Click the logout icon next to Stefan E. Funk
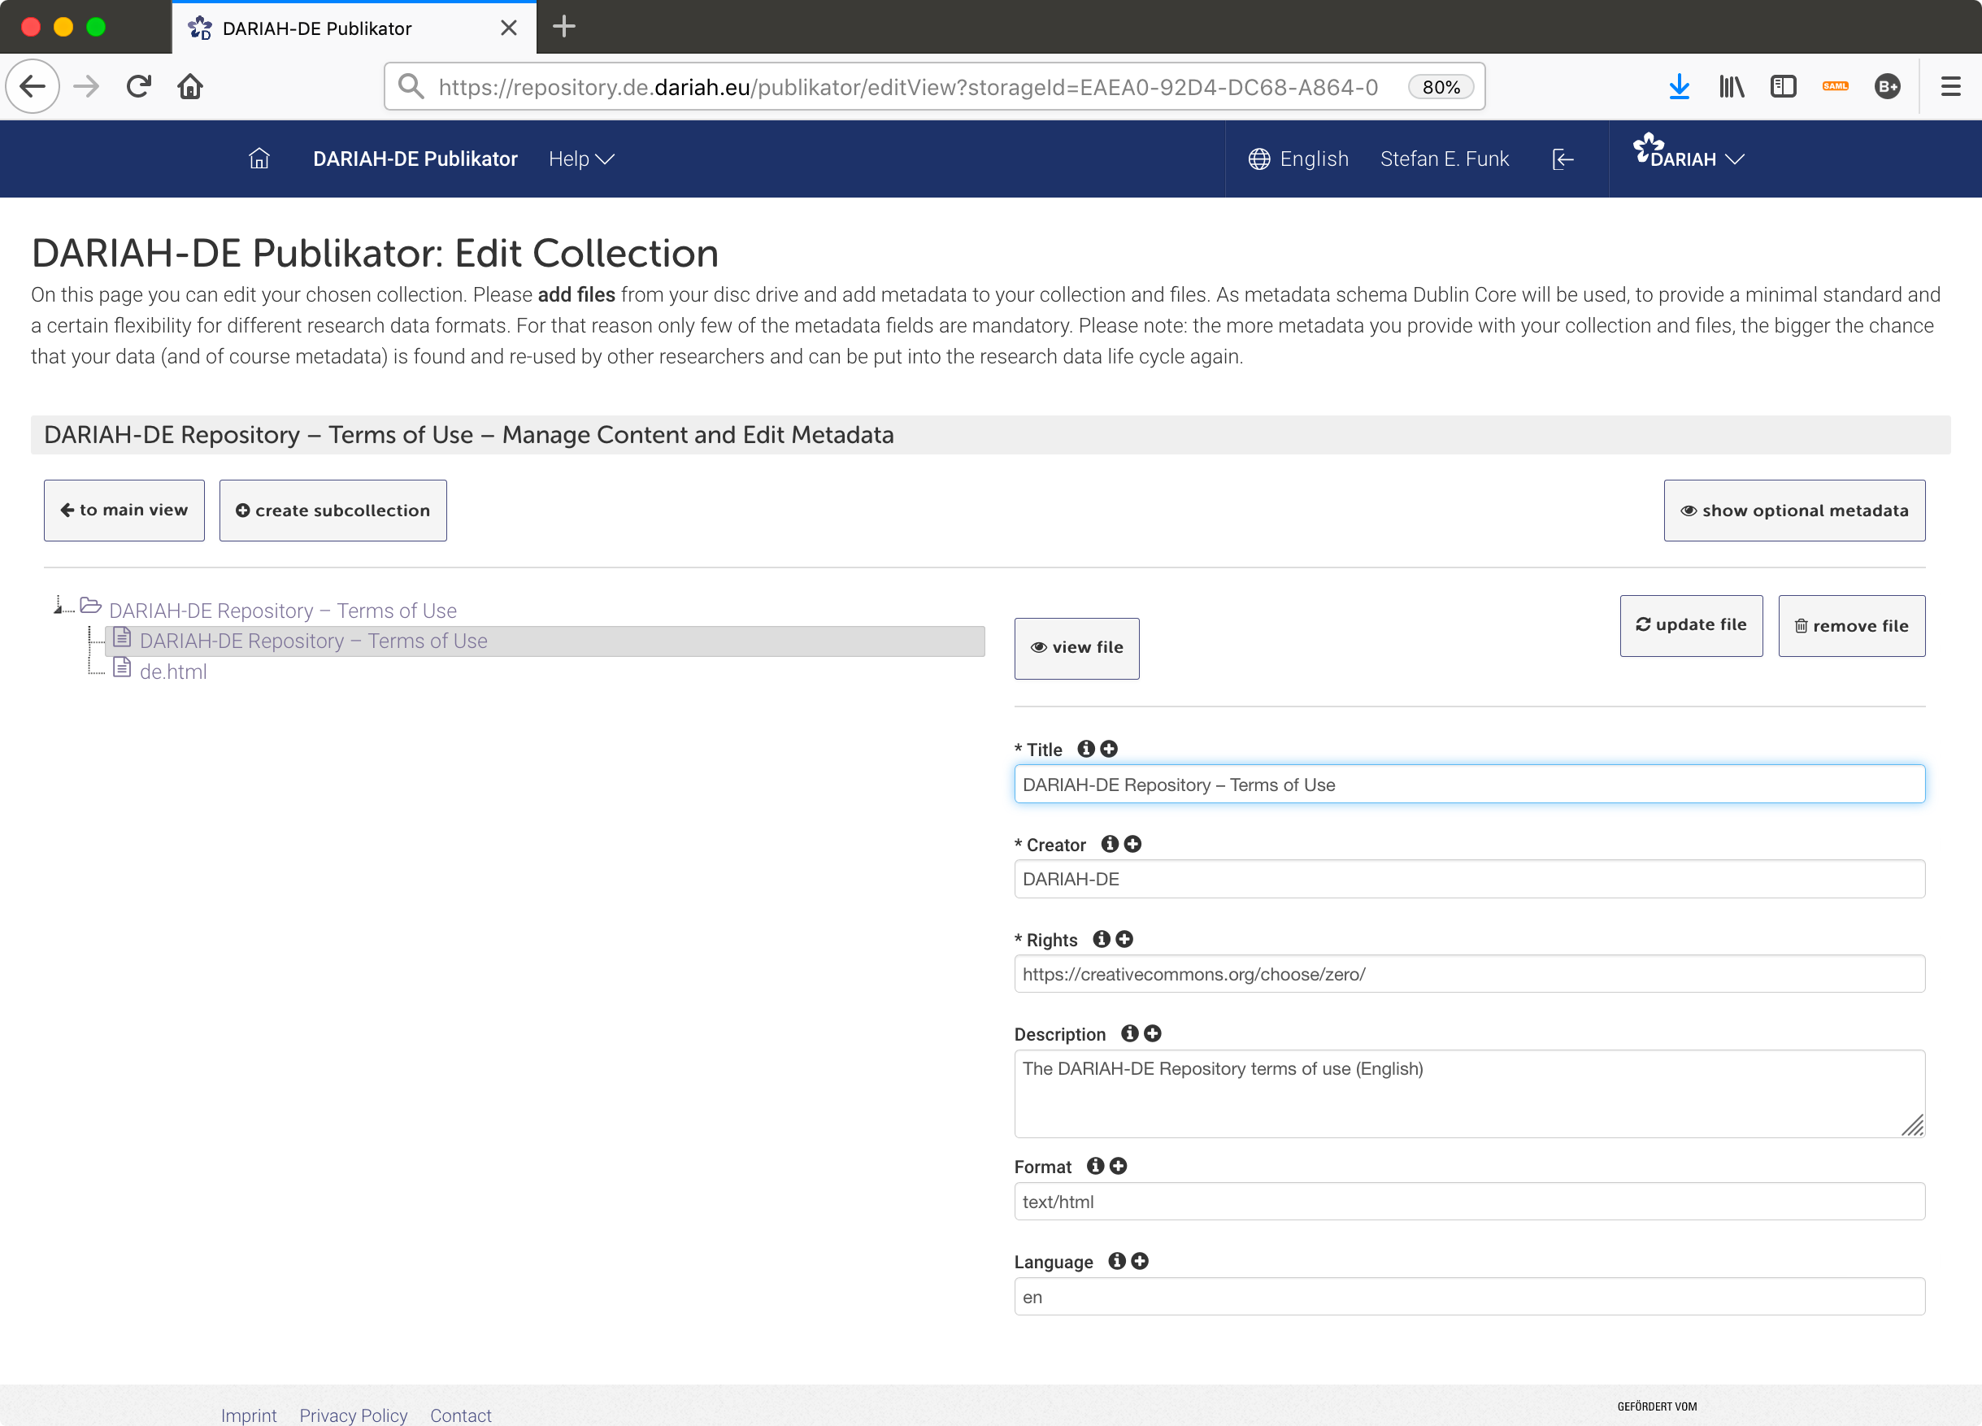 click(x=1563, y=159)
